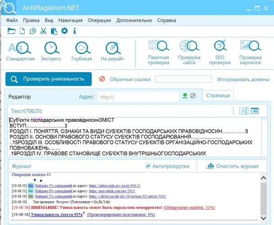The width and height of the screenshot is (274, 225).
Task: Open Проверка картинок tool
Action: [251, 53]
